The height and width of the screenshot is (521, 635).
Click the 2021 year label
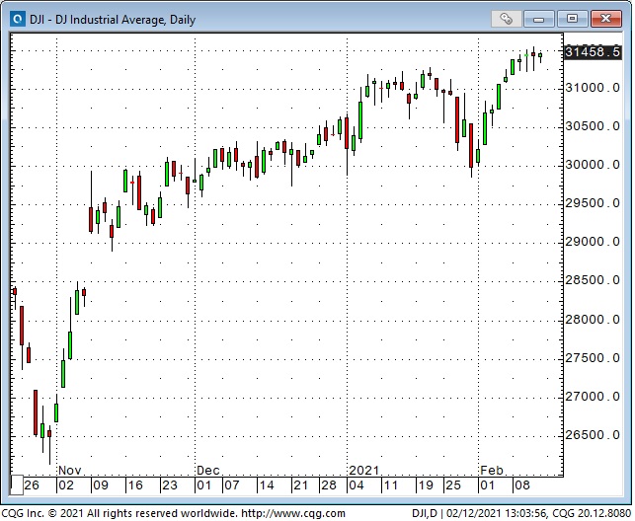pos(363,470)
